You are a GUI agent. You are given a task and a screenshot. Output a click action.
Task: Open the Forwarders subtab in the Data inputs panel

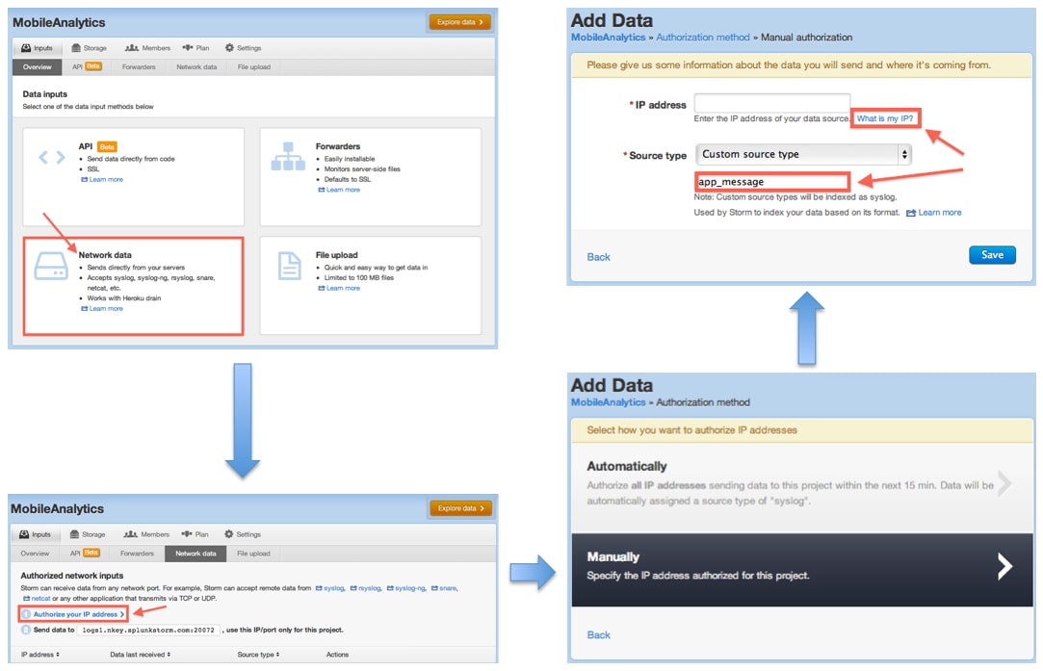point(139,66)
